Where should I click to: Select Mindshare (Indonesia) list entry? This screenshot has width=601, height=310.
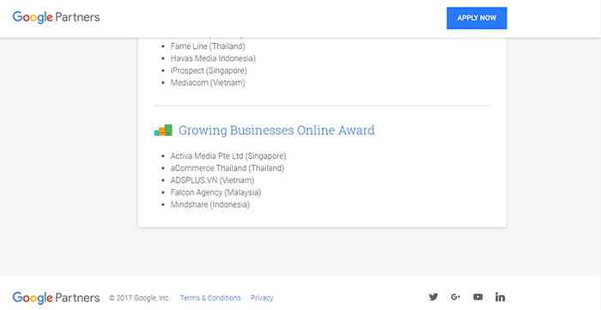pyautogui.click(x=210, y=204)
